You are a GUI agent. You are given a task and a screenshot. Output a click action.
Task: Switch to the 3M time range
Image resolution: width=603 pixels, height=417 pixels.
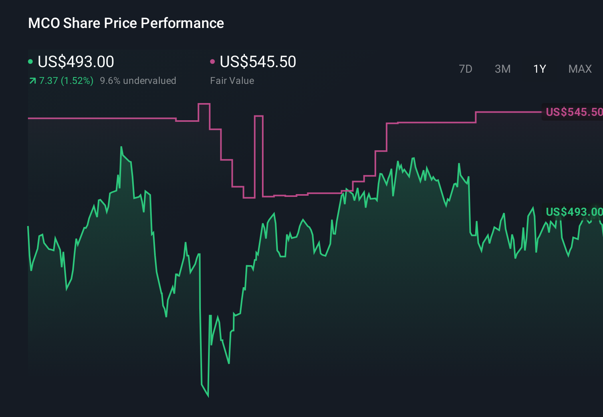point(502,69)
